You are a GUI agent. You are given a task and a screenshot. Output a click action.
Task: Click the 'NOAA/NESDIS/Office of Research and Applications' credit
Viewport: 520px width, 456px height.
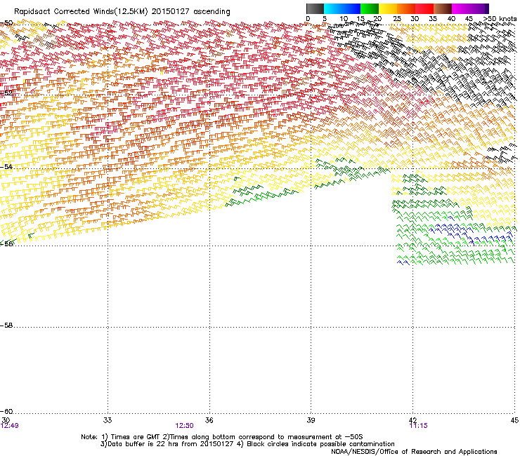point(414,451)
